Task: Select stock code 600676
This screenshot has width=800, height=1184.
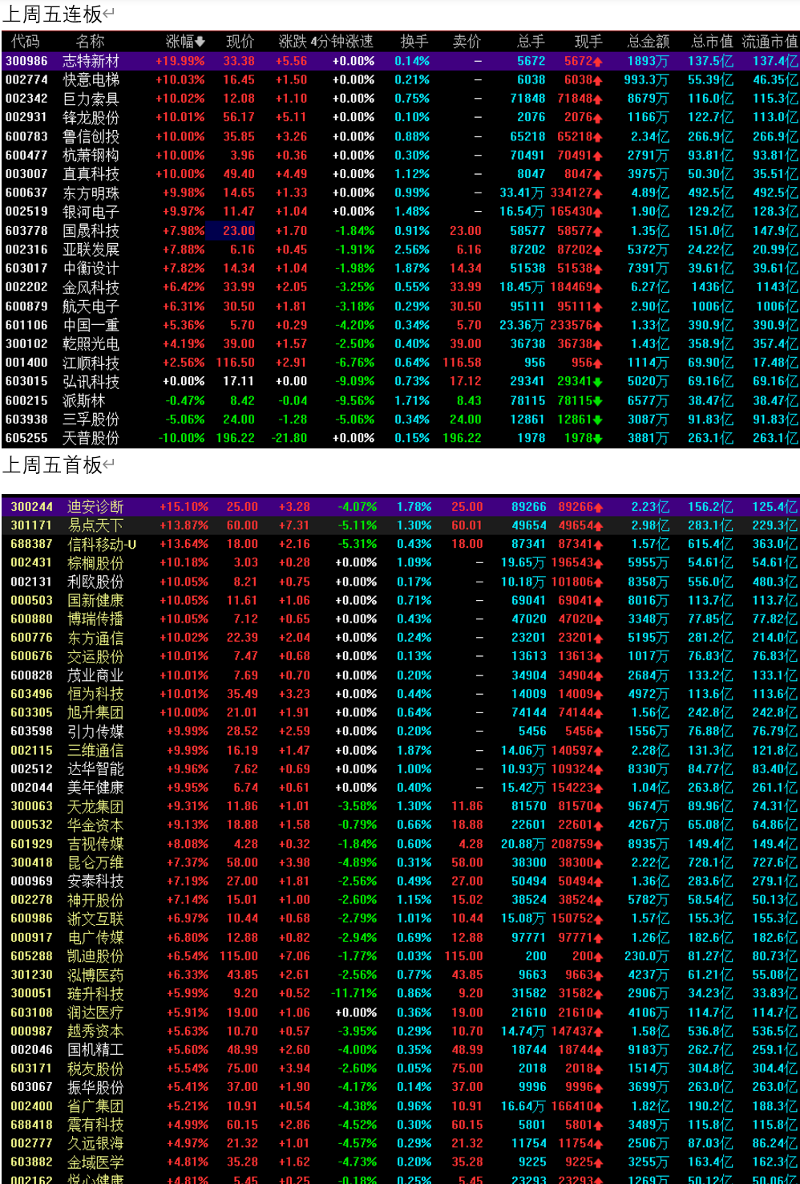Action: click(31, 656)
